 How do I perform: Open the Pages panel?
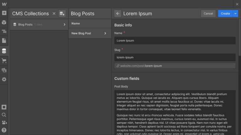pos(4,41)
